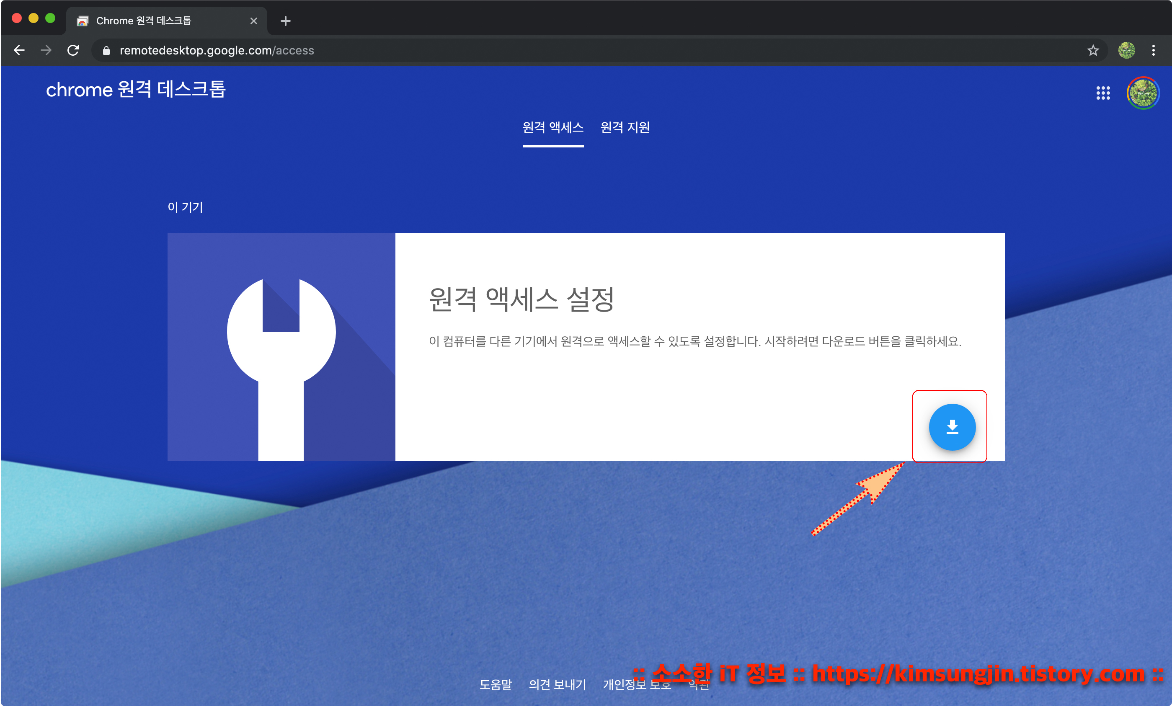
Task: Reload the page
Action: coord(73,50)
